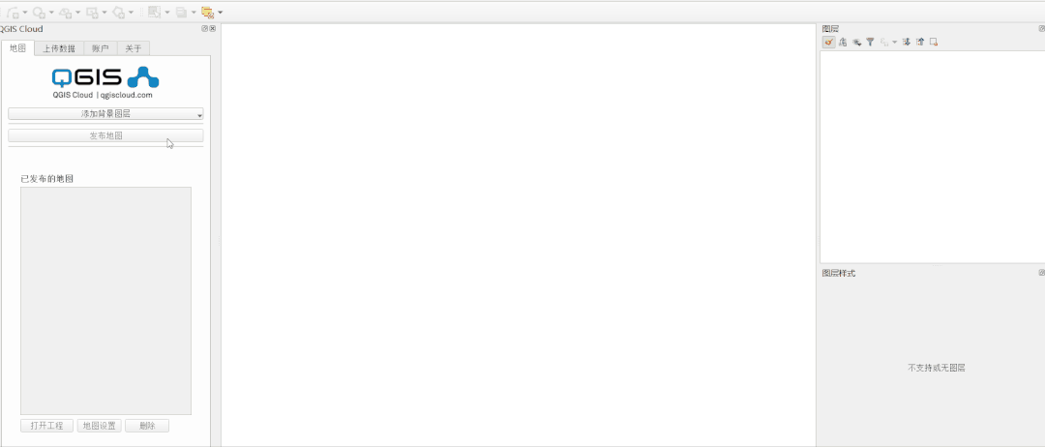Float the QGIS Cloud panel
Image resolution: width=1045 pixels, height=447 pixels.
pyautogui.click(x=204, y=29)
